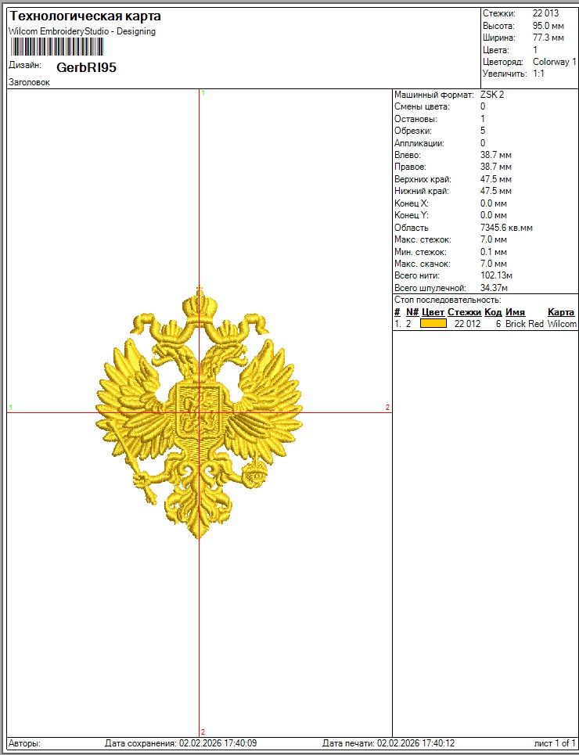Click the design name GerbRI95
The height and width of the screenshot is (755, 579).
pyautogui.click(x=86, y=68)
